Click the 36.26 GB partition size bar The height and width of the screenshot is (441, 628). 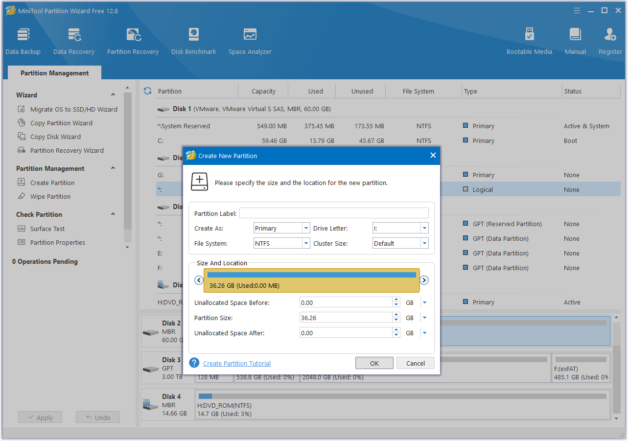click(312, 280)
